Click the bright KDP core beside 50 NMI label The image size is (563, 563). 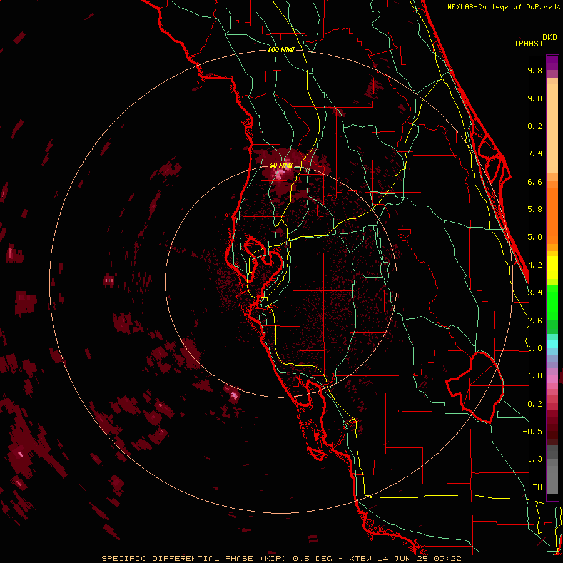coord(279,175)
